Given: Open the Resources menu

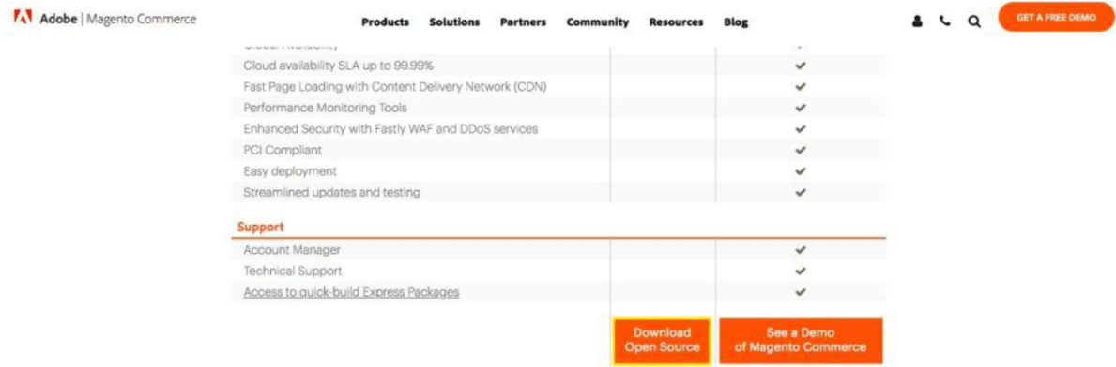Looking at the screenshot, I should (676, 22).
